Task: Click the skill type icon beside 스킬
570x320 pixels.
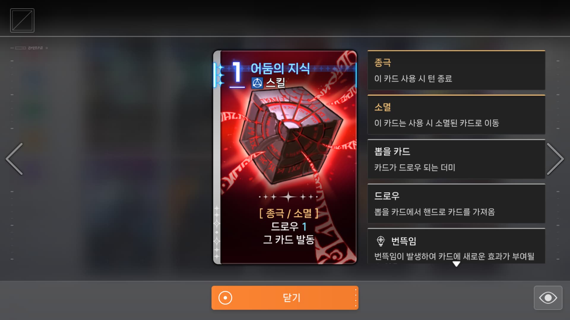Action: click(x=257, y=83)
